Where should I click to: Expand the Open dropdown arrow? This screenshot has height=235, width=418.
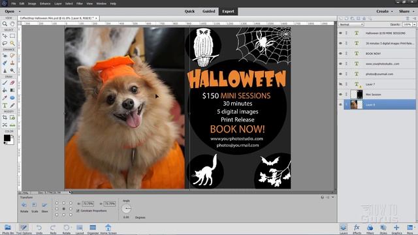20,12
